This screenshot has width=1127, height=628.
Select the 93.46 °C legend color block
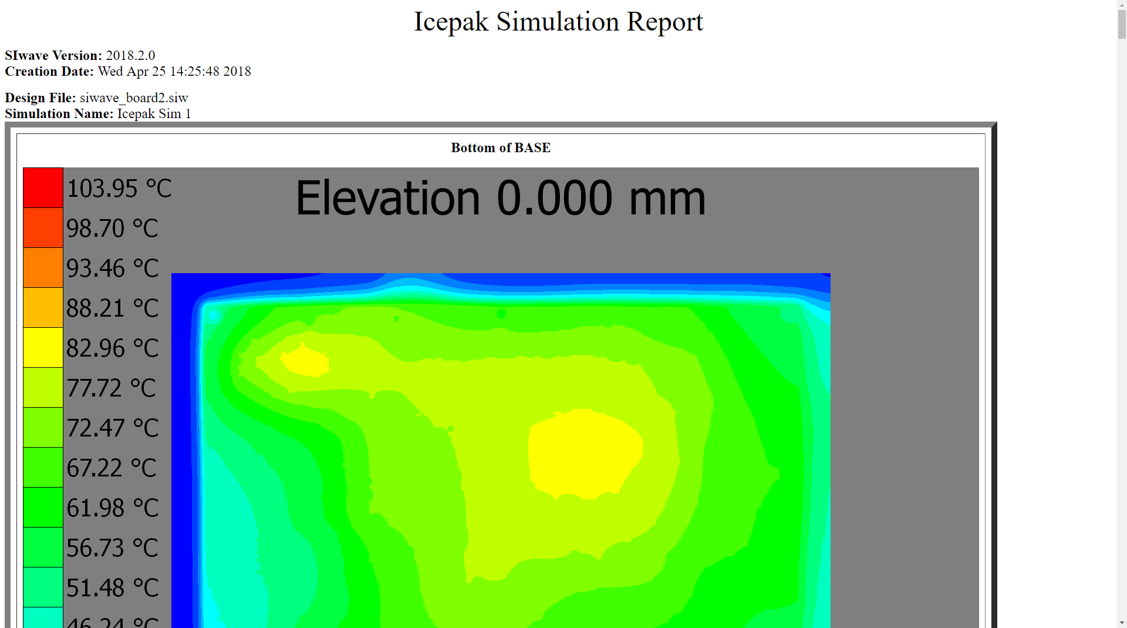click(x=42, y=268)
